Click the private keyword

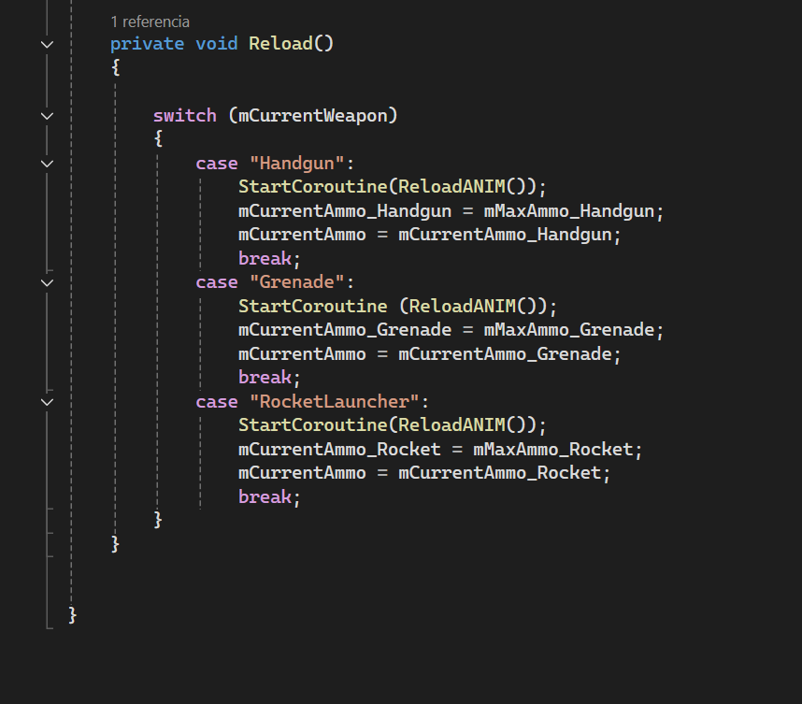pos(148,44)
